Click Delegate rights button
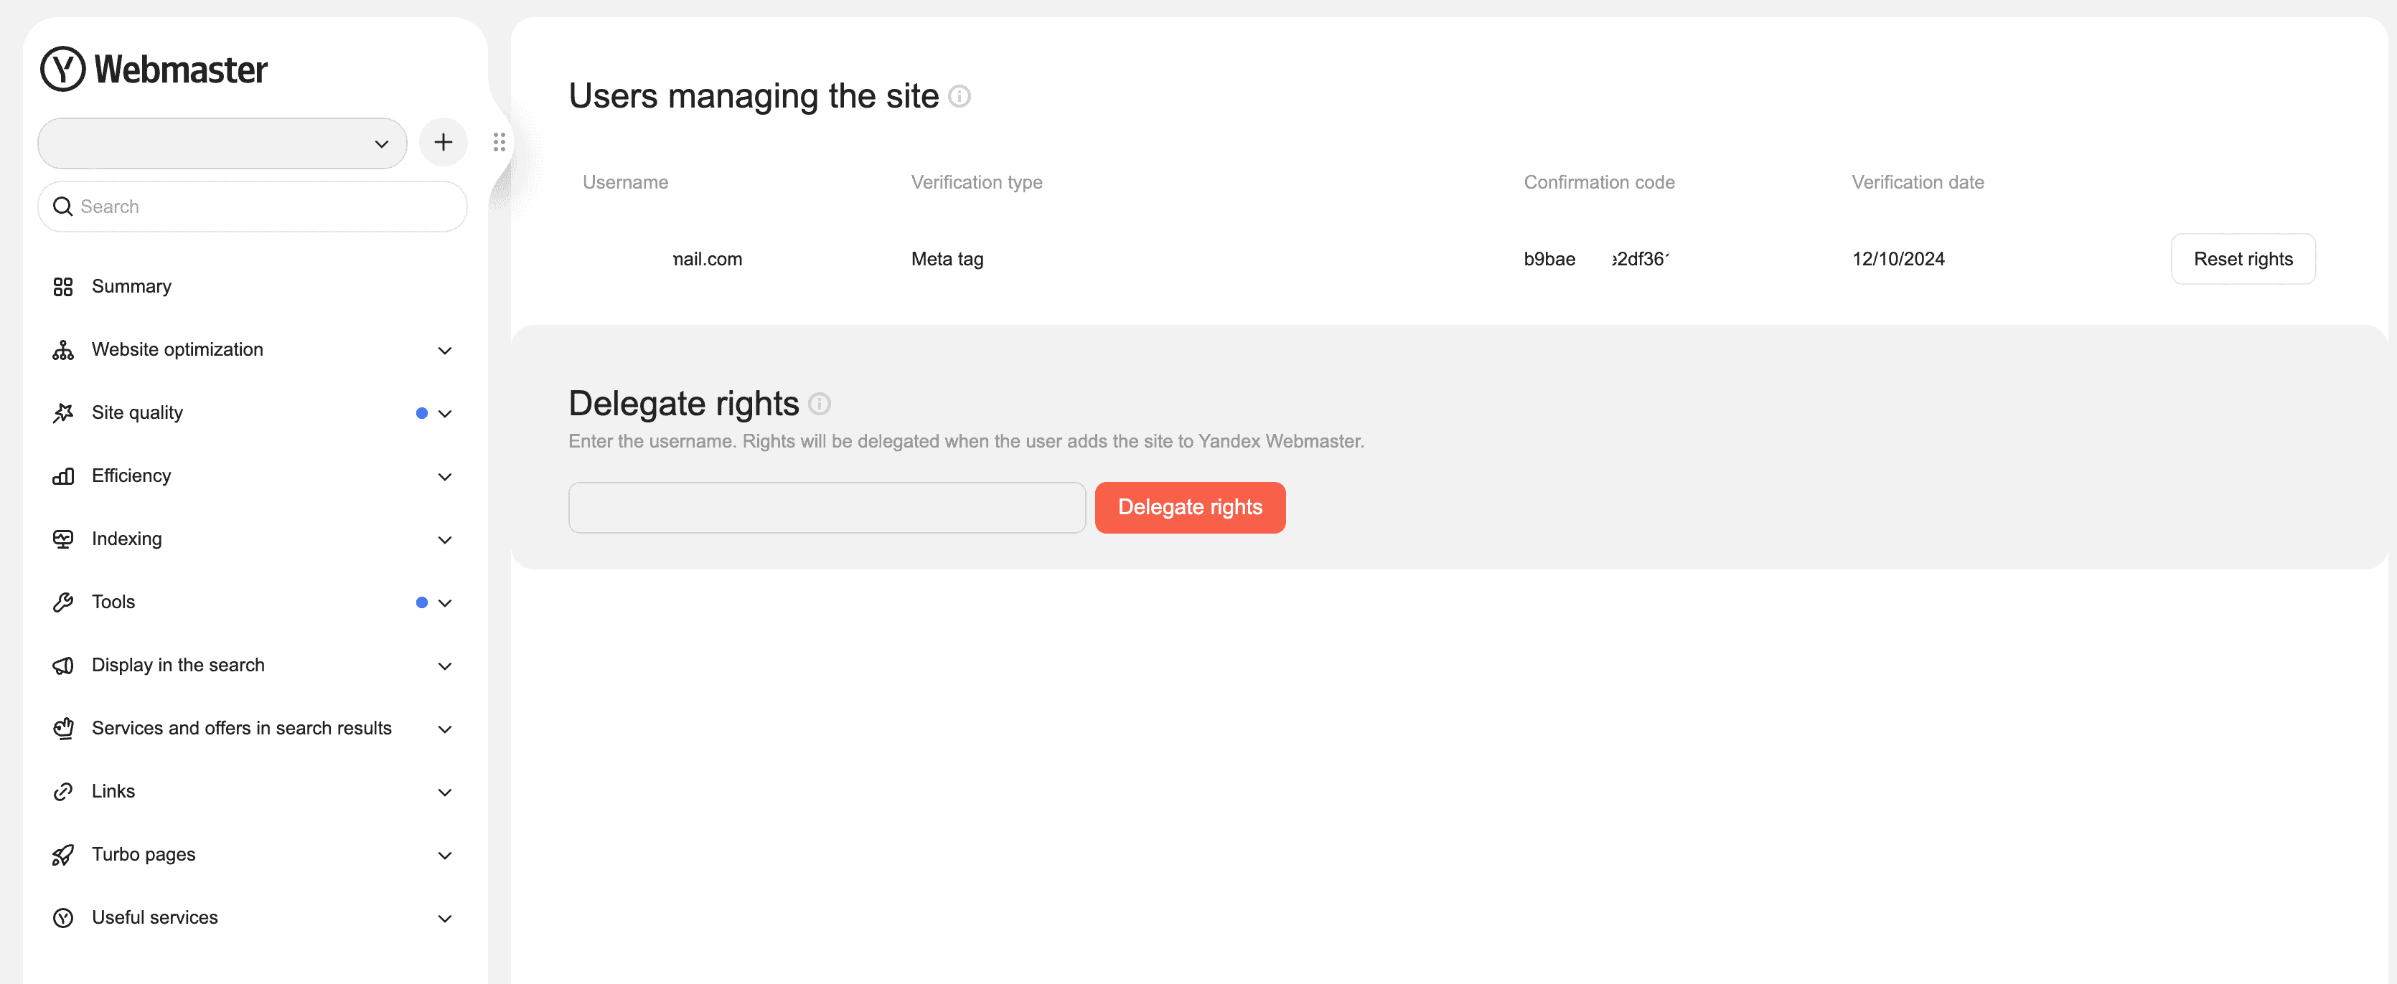 point(1191,506)
